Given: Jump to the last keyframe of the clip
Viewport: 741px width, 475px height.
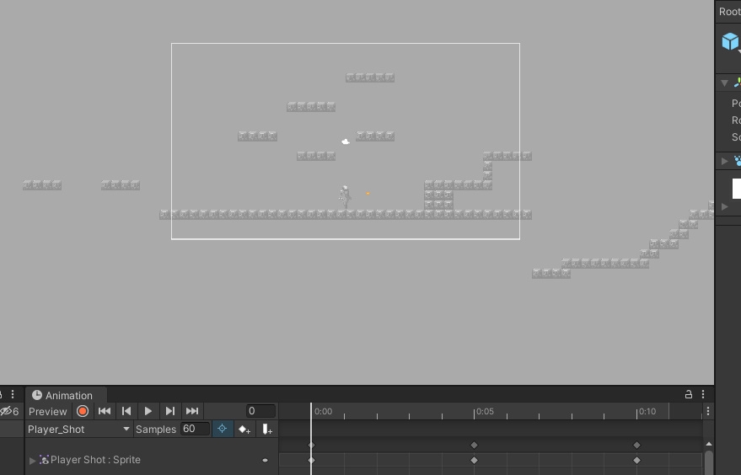Looking at the screenshot, I should [192, 411].
